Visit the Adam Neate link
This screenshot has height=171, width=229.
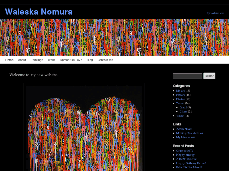(184, 129)
